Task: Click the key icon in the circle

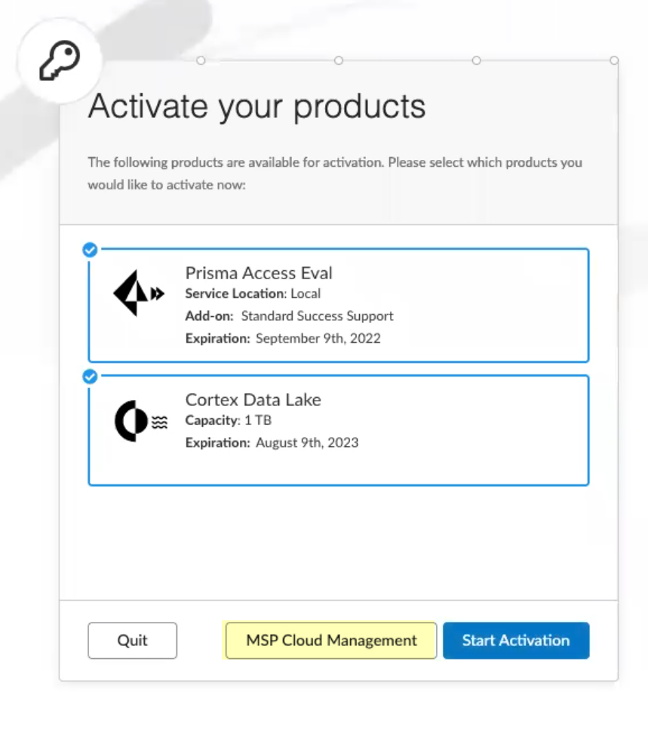Action: click(x=58, y=61)
